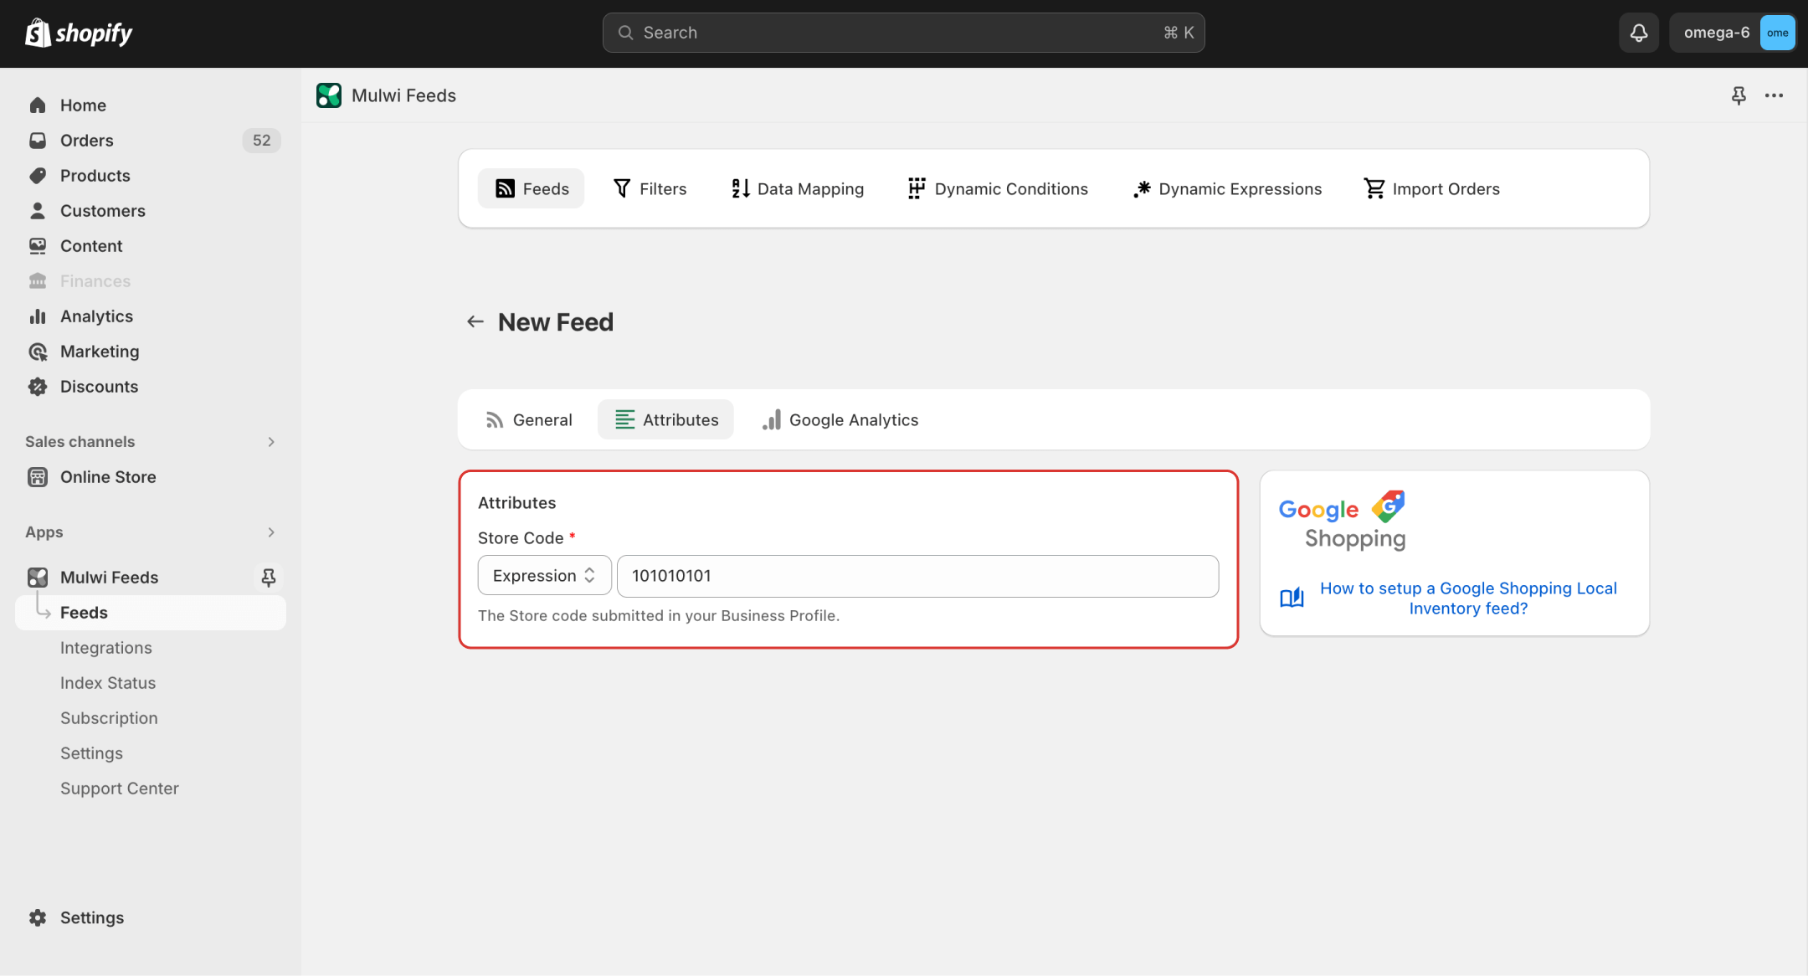
Task: Click the Mulwi Feeds header logo
Action: (329, 95)
